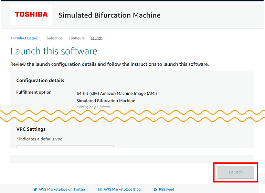The image size is (265, 193).
Task: Click the running on p3.2xlarge text
Action: point(94,107)
